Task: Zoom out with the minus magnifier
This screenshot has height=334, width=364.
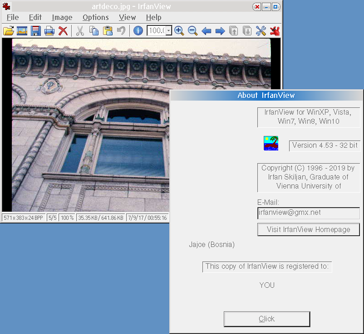Action: [193, 31]
